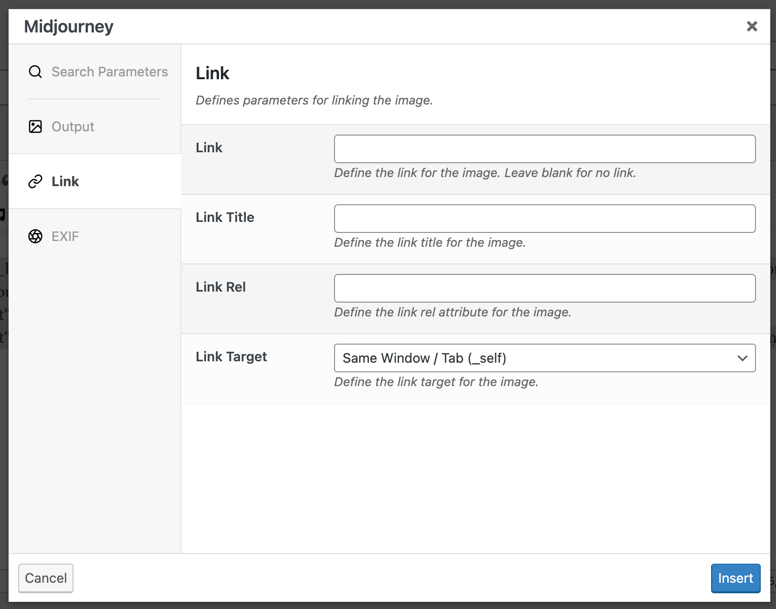Click the chain link icon in sidebar
This screenshot has width=776, height=609.
[35, 181]
